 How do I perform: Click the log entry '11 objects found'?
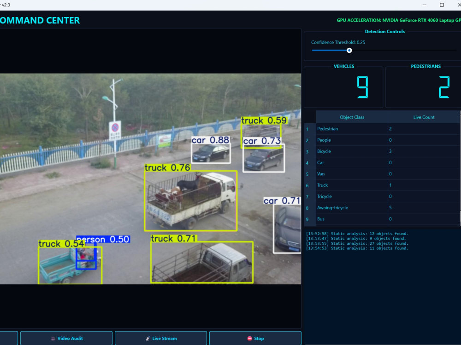(x=357, y=248)
